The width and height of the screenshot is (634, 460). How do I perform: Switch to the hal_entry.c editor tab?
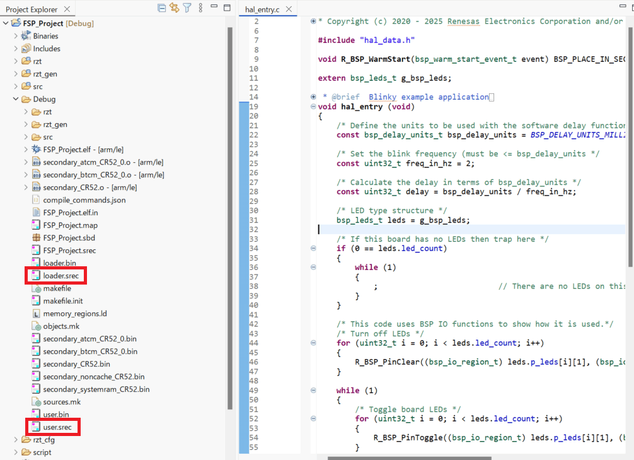[x=262, y=9]
